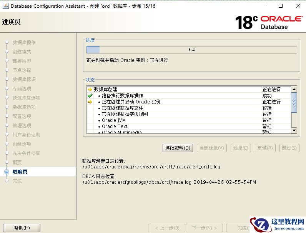Screen dimensions: 306x233
Task: Select 数据库标识 step in sidebar
Action: 24,80
